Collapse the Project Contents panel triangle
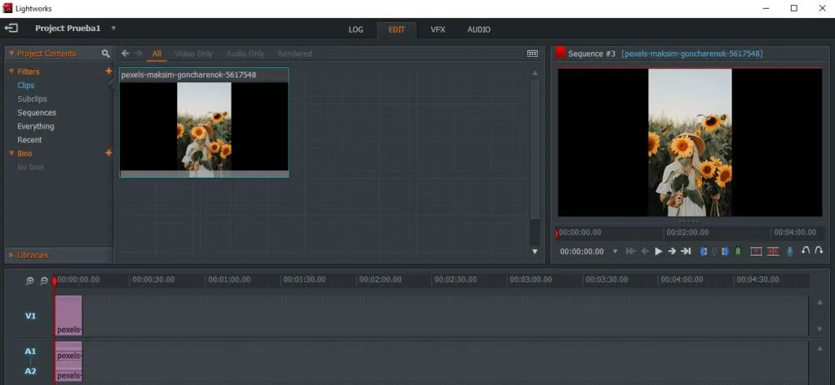Image resolution: width=835 pixels, height=385 pixels. coord(11,54)
